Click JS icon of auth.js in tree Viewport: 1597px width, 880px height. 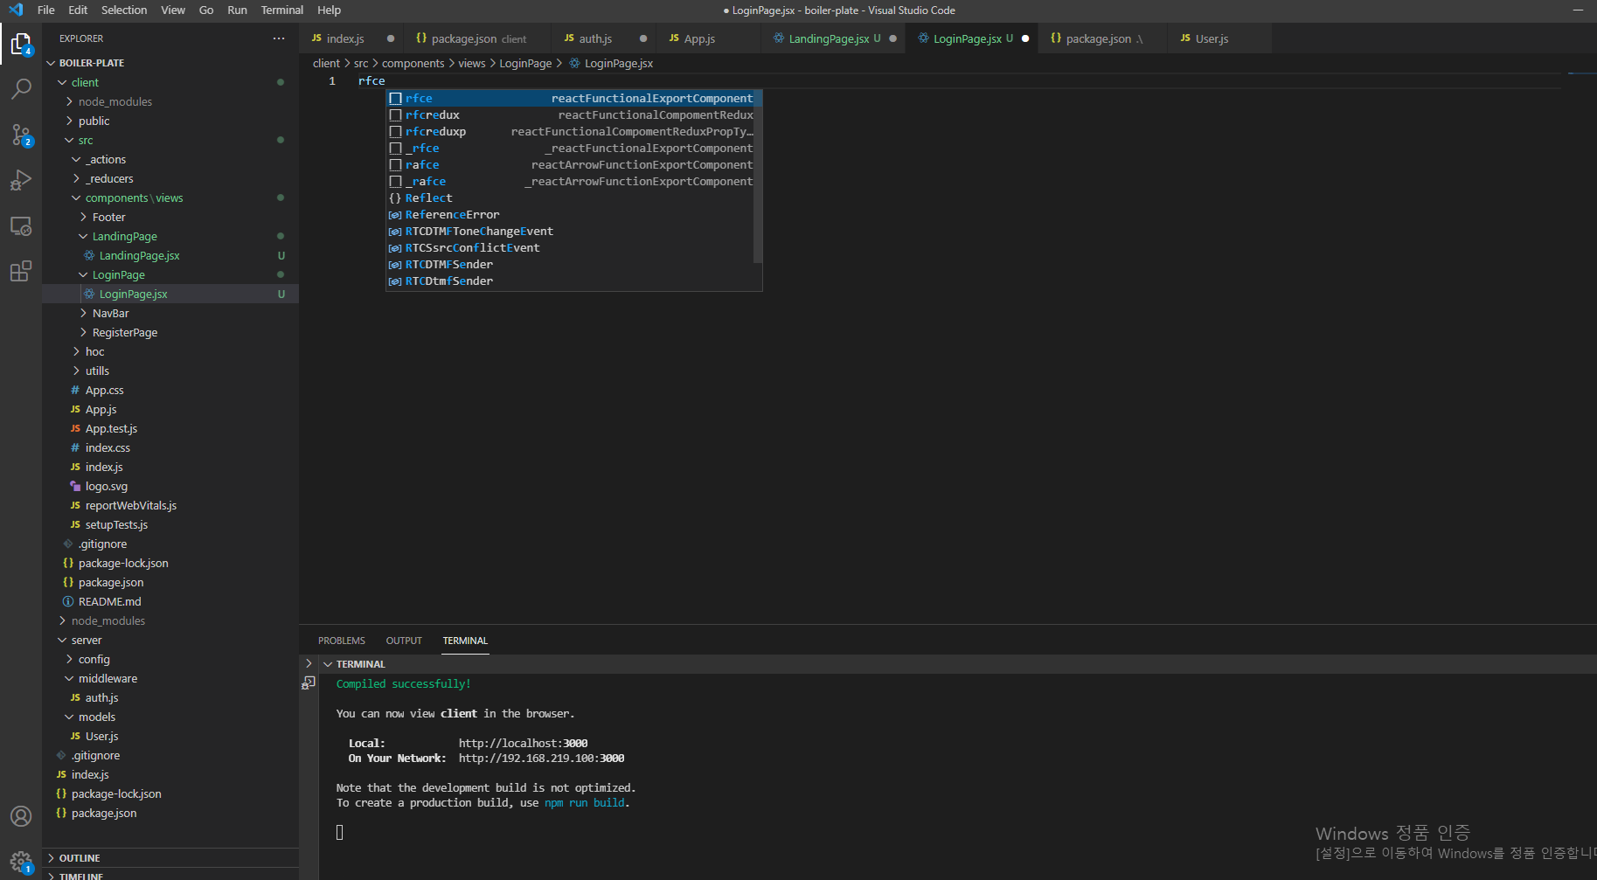point(75,697)
